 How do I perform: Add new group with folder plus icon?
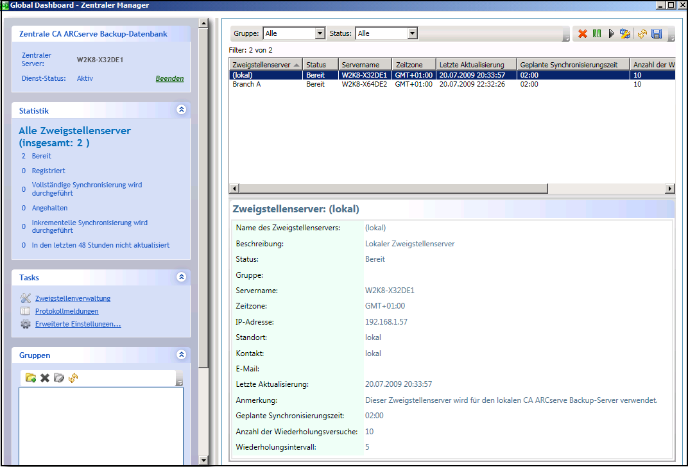pos(31,378)
